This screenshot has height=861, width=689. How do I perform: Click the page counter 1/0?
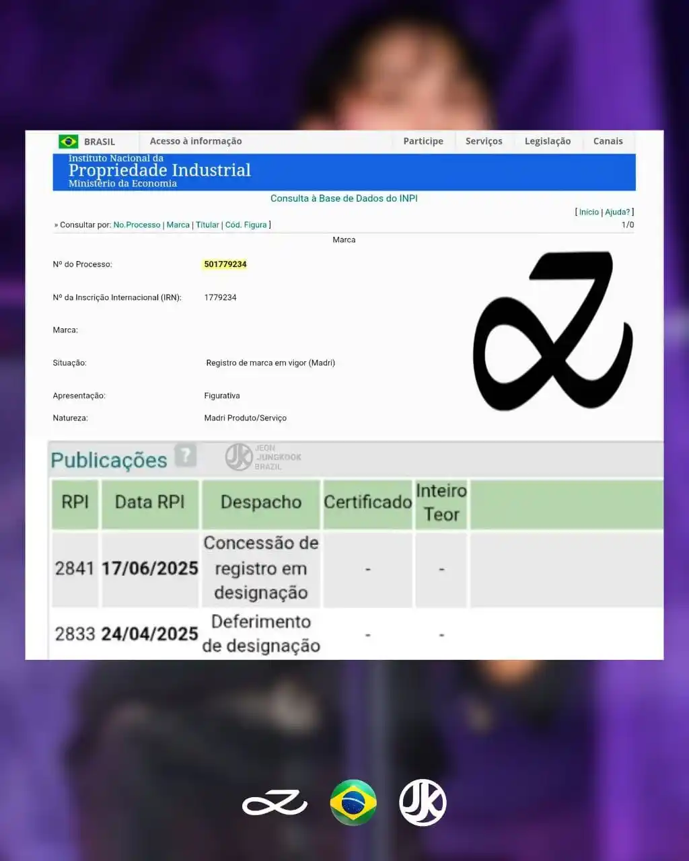628,225
